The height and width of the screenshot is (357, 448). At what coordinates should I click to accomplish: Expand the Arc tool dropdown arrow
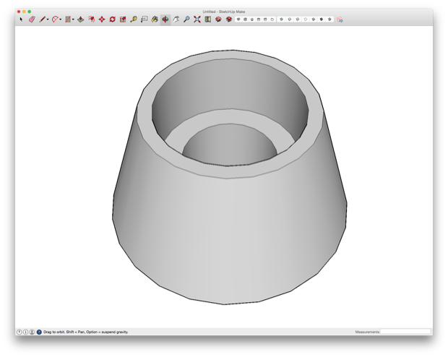(60, 20)
